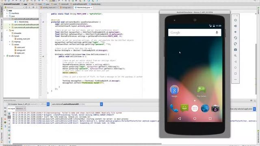Click the logcat horizontal scrollbar

click(x=87, y=144)
